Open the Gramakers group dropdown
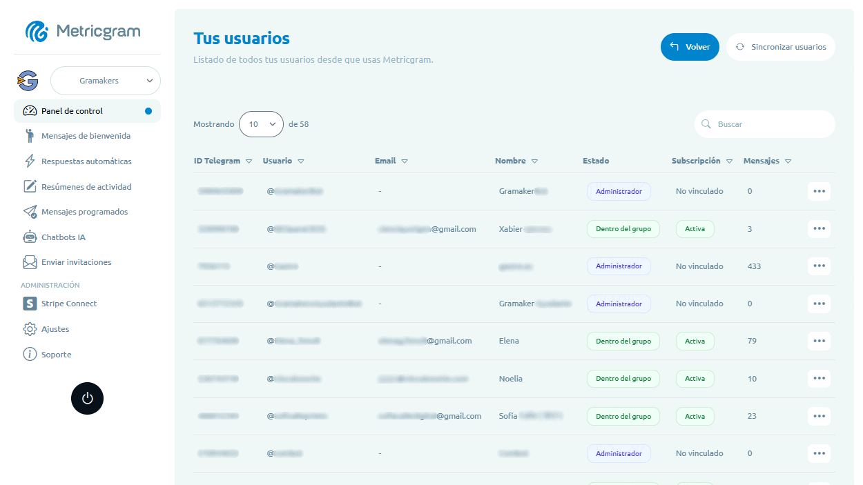 click(106, 81)
